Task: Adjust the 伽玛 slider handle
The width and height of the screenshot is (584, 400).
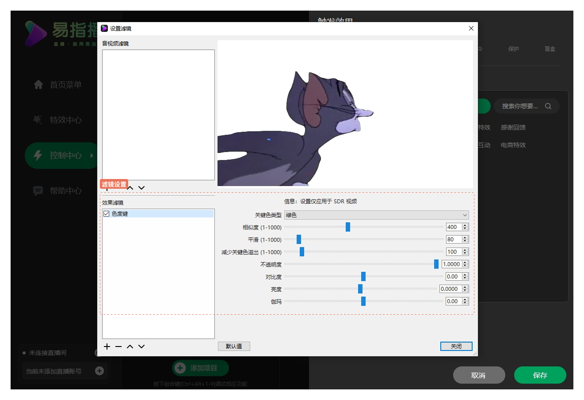Action: [363, 301]
